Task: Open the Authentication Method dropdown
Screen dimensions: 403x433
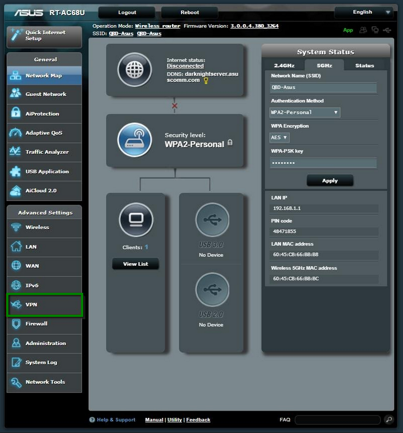Action: [x=305, y=112]
